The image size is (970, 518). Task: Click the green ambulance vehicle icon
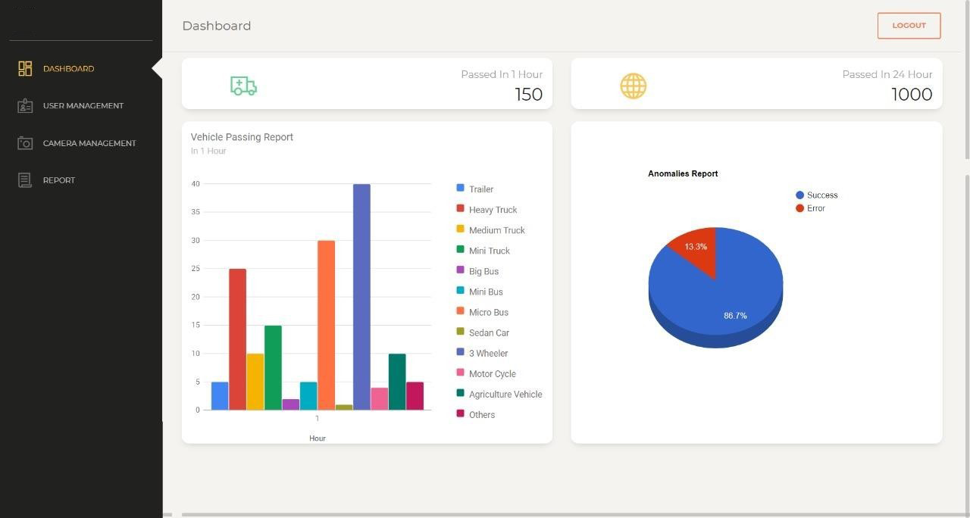[243, 86]
